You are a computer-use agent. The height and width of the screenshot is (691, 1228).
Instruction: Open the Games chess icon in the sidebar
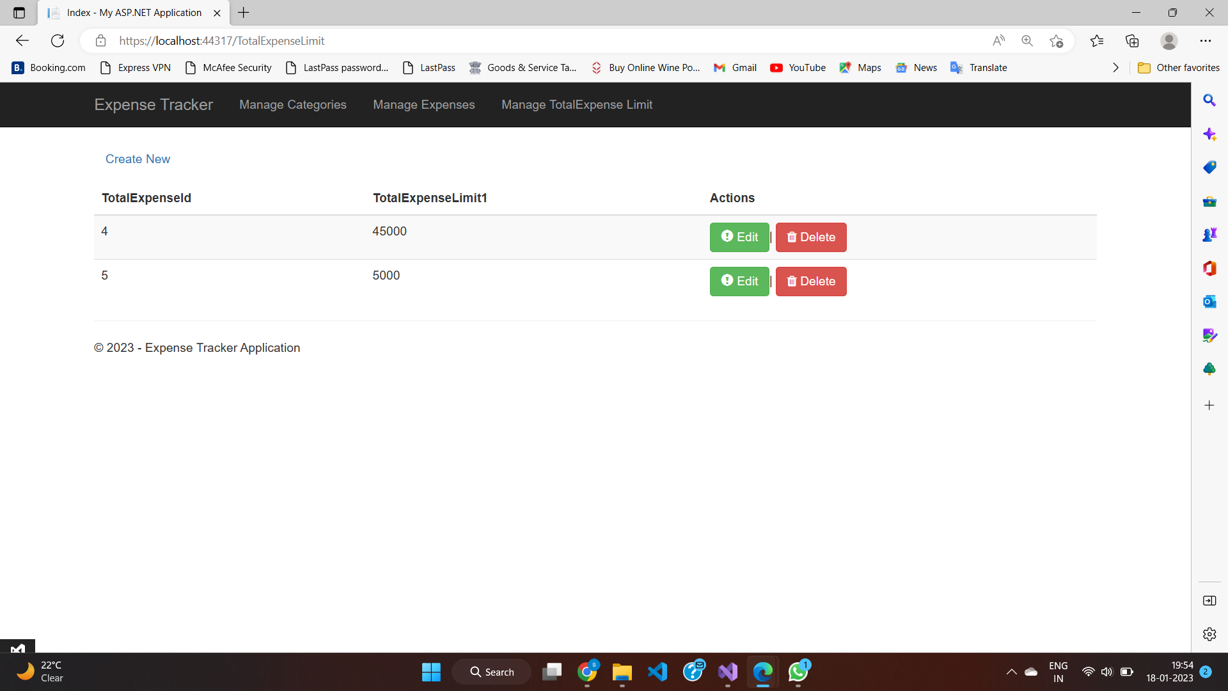click(x=1210, y=234)
